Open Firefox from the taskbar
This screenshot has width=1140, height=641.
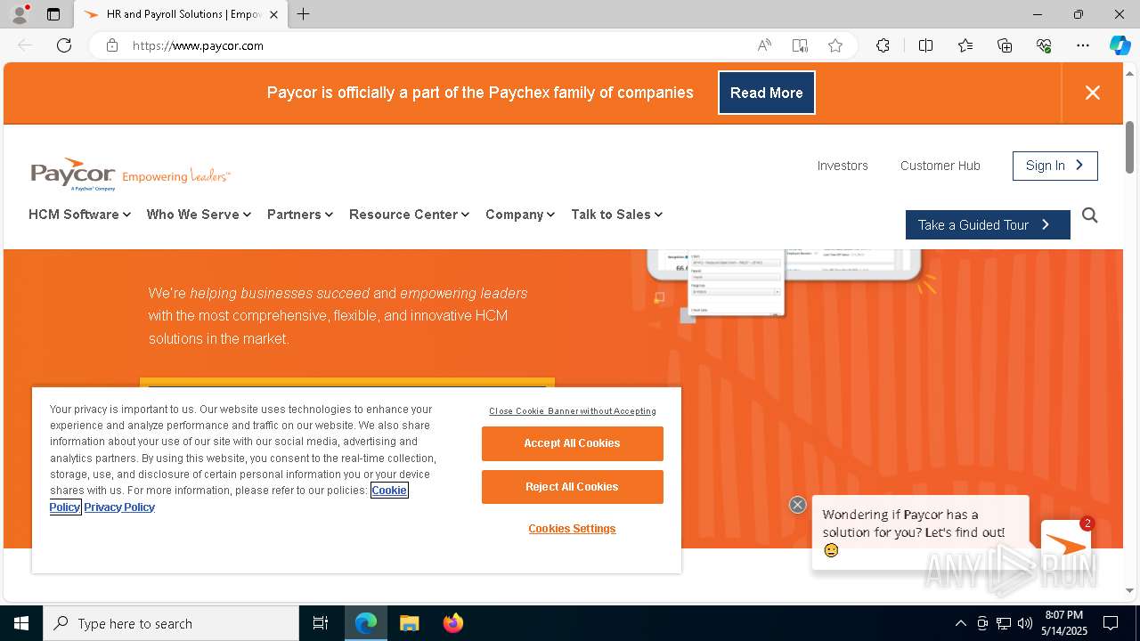[452, 623]
